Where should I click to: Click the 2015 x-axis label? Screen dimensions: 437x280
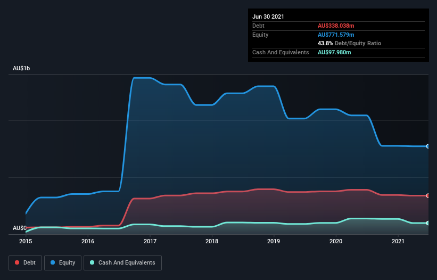pyautogui.click(x=26, y=241)
